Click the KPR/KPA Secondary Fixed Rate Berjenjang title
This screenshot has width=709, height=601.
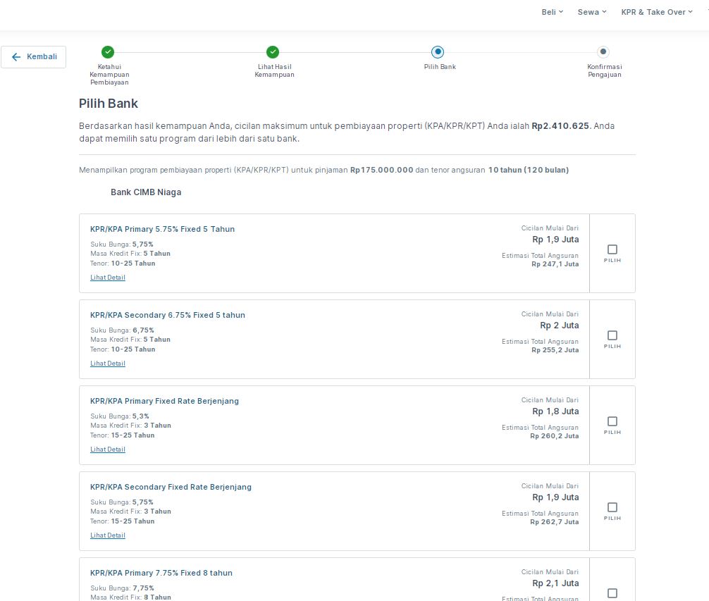coord(171,487)
